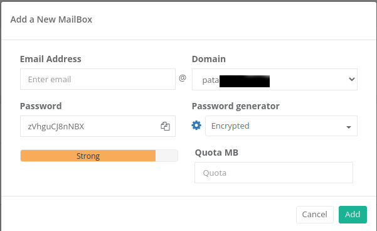This screenshot has width=377, height=231.
Task: Focus the Quota MB input field
Action: pyautogui.click(x=273, y=173)
